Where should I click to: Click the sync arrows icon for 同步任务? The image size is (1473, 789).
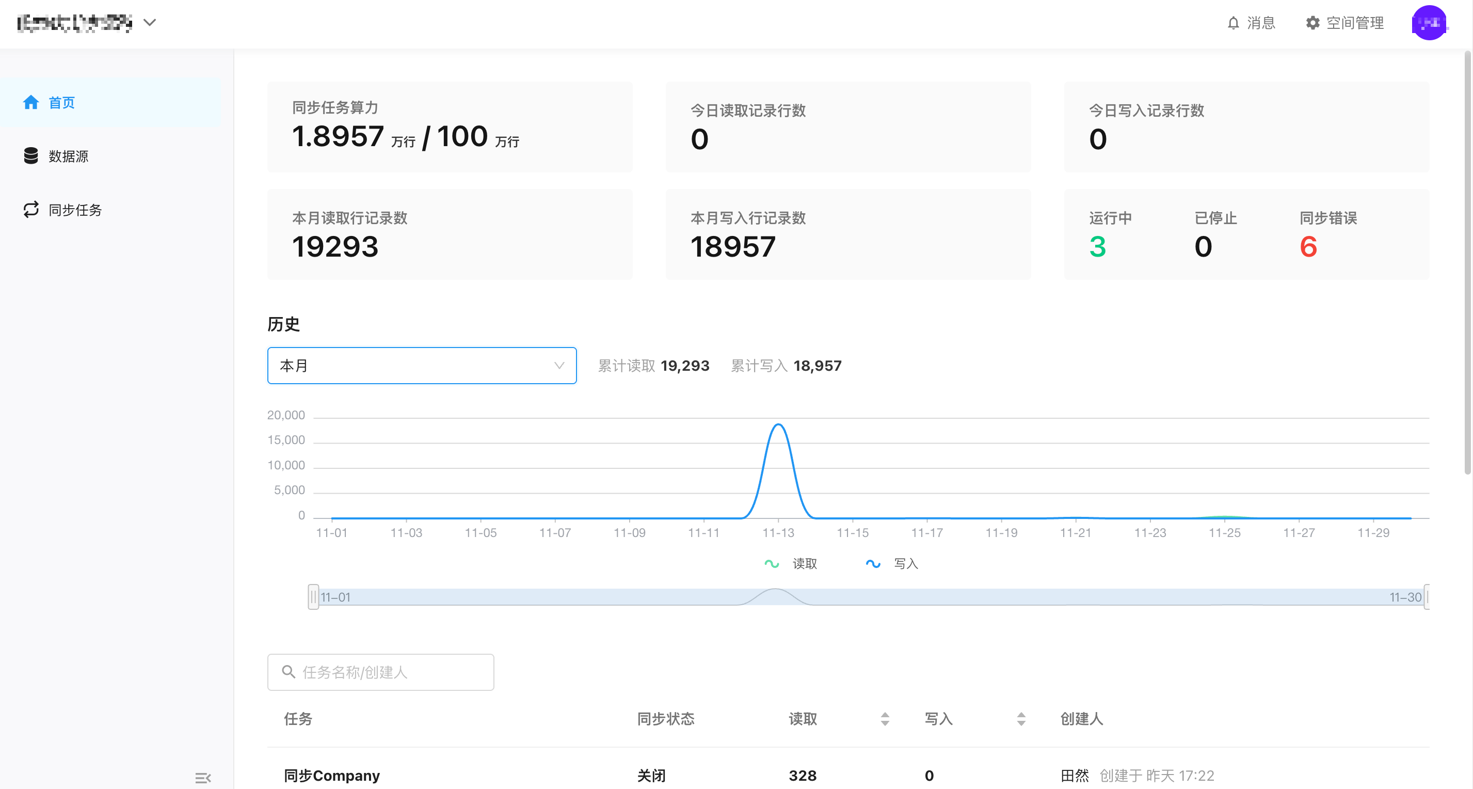[31, 210]
